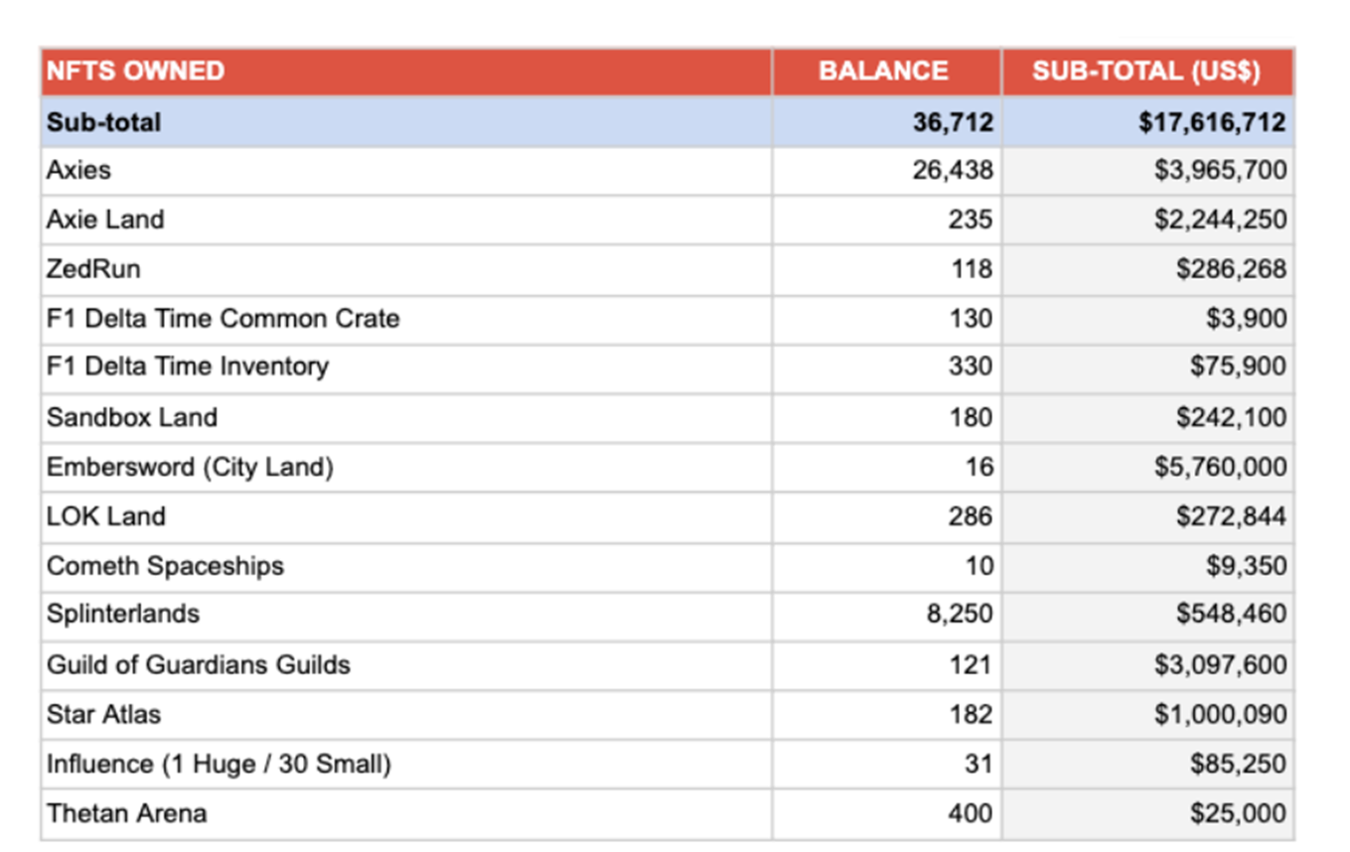Select the $17,616,712 total cell
The image size is (1350, 852).
[x=1147, y=122]
